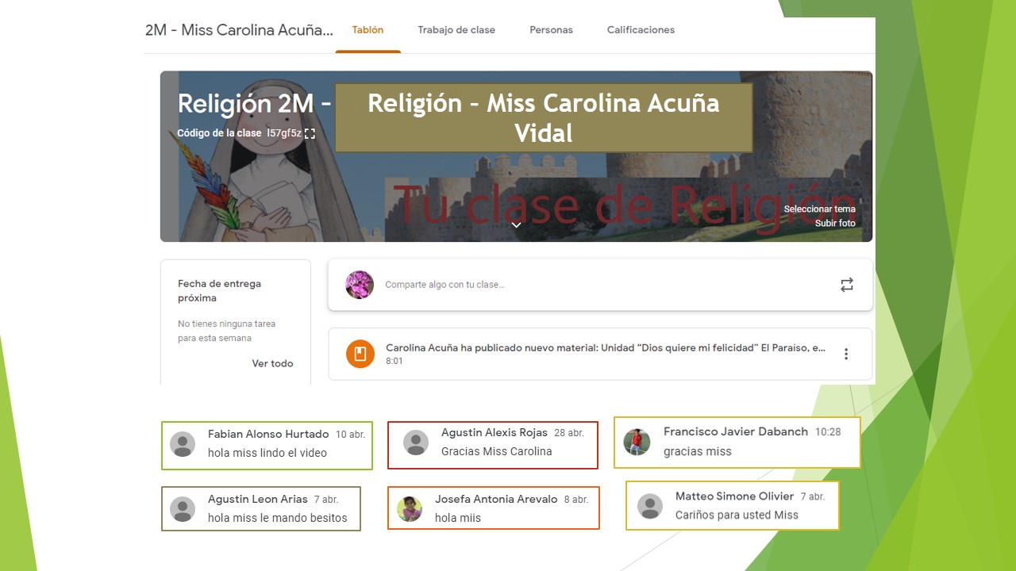Open three-dot menu on the material post

(x=846, y=354)
